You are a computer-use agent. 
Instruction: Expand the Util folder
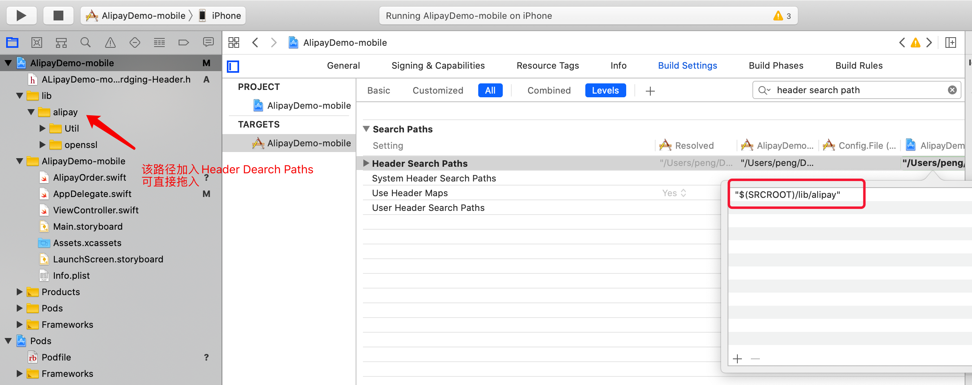point(43,128)
